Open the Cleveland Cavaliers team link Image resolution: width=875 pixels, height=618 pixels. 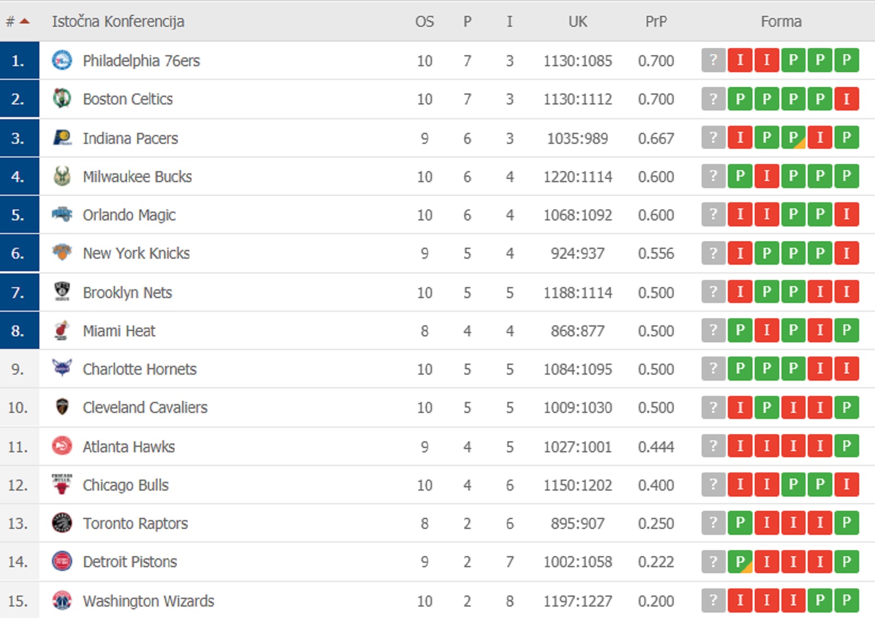click(x=145, y=407)
